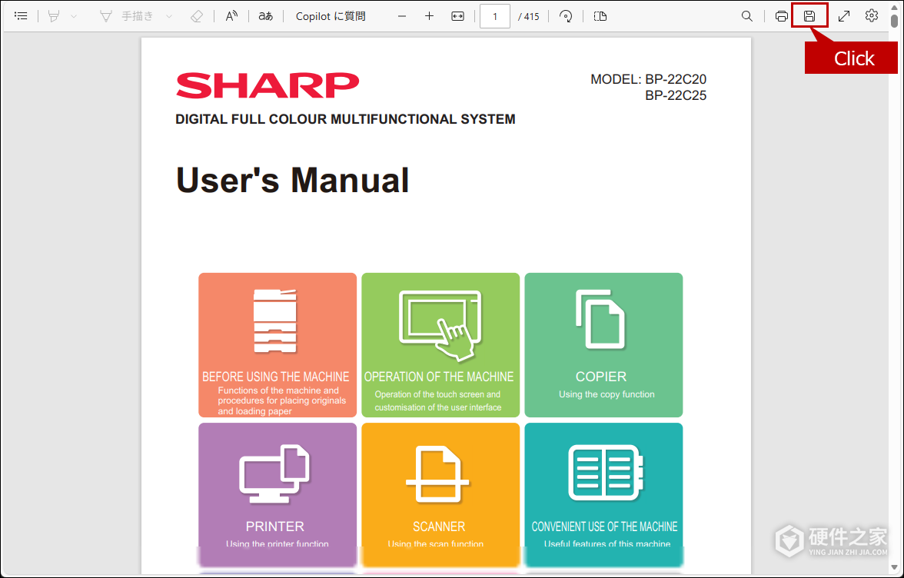
Task: Toggle the page view layout
Action: (x=600, y=16)
